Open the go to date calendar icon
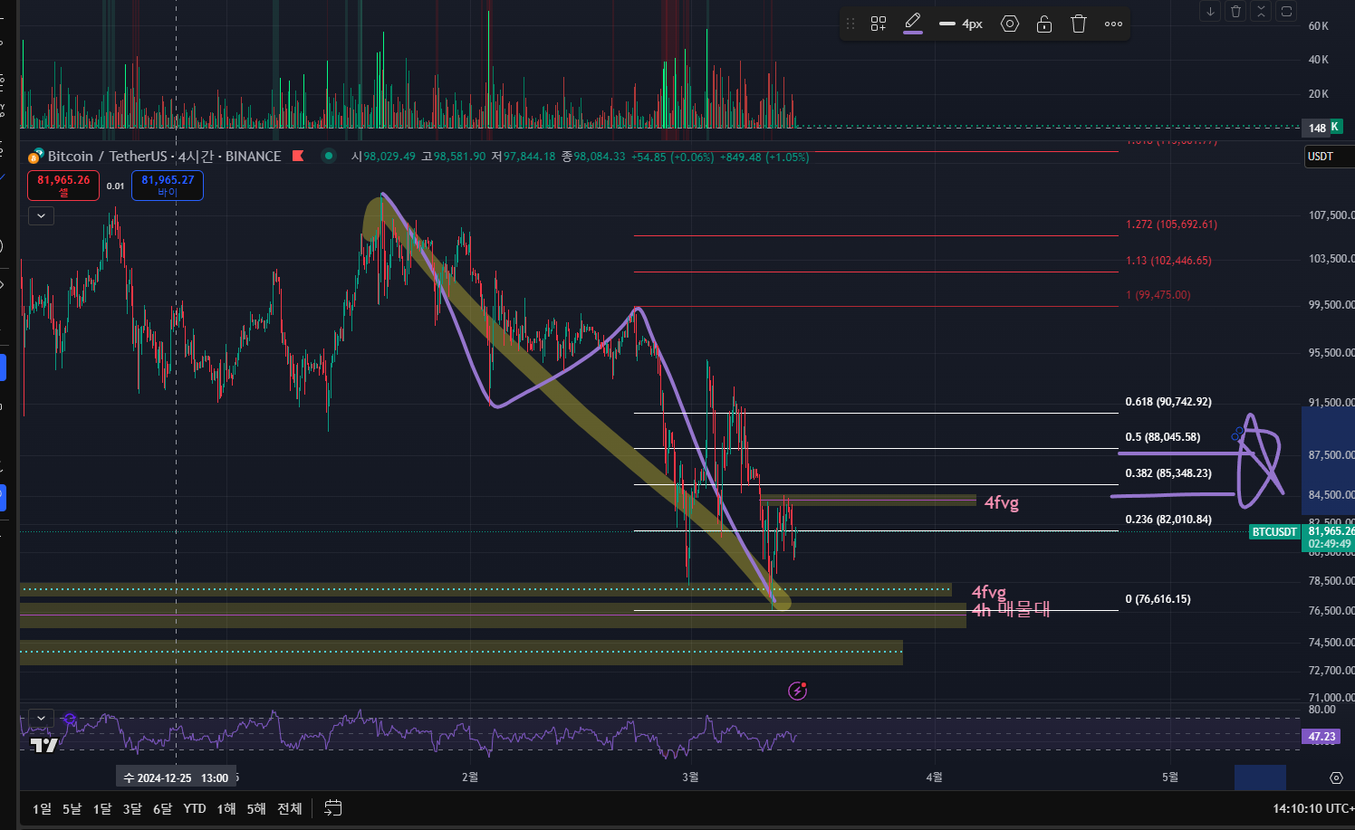The height and width of the screenshot is (830, 1355). 333,808
